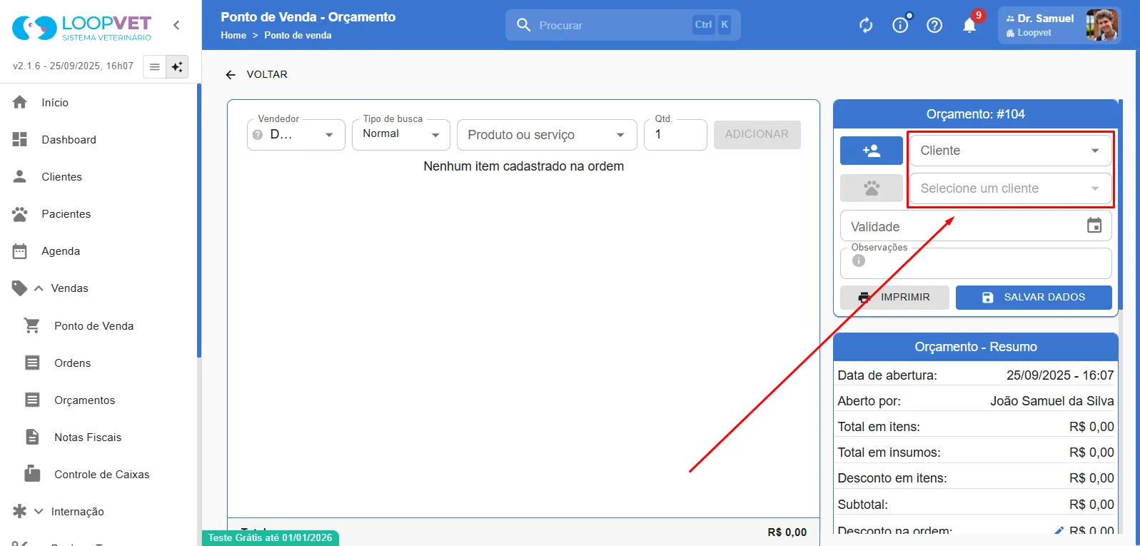Click the sidebar vertical scrollbar
Screen dimensions: 1140x546
[199, 221]
